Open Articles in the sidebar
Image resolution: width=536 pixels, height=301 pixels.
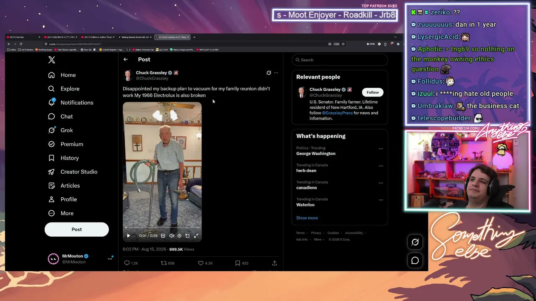coord(64,186)
